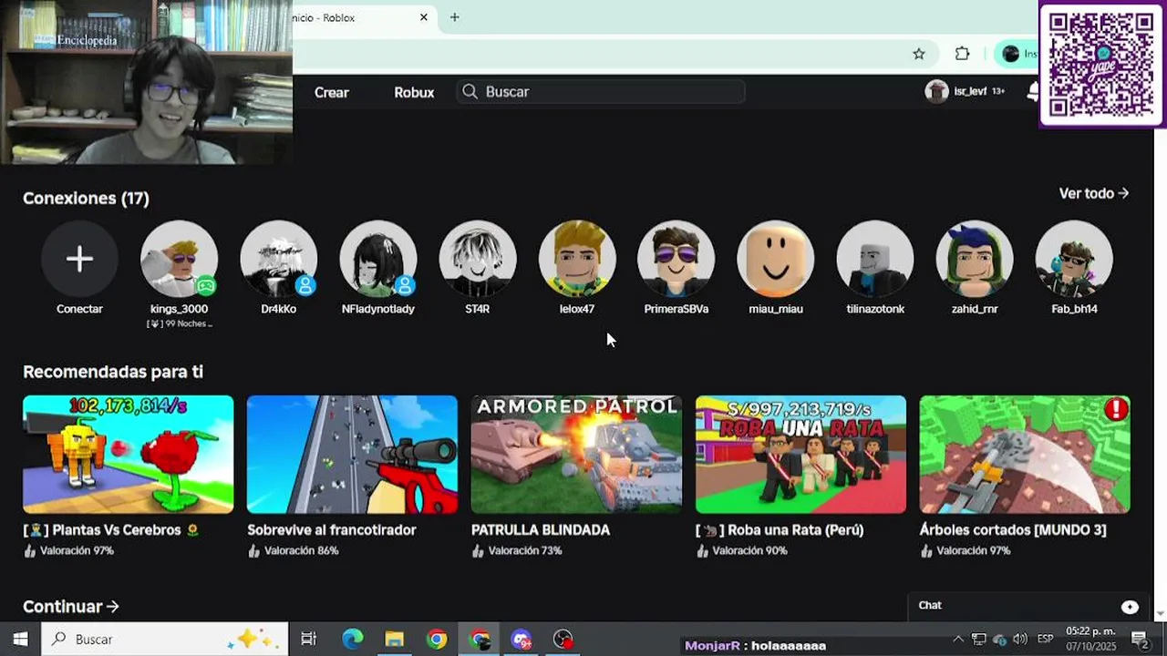
Task: Focus the Windows taskbar Buscar box
Action: click(x=165, y=639)
